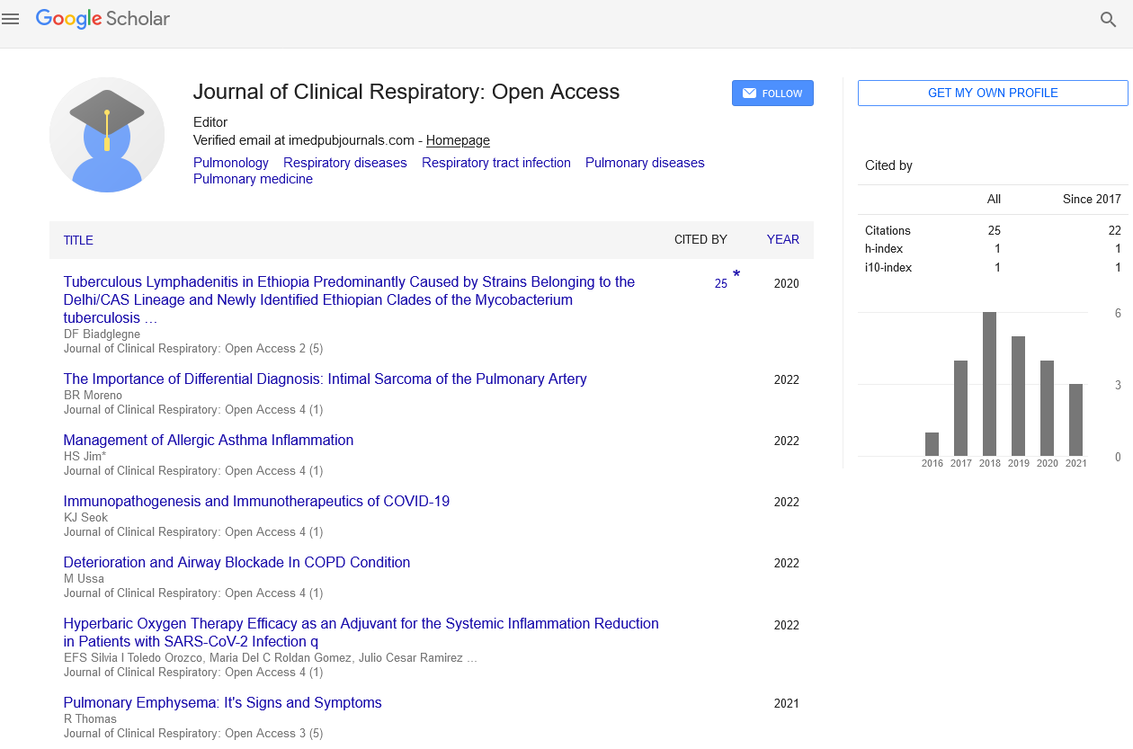Open the hamburger menu icon

[11, 19]
